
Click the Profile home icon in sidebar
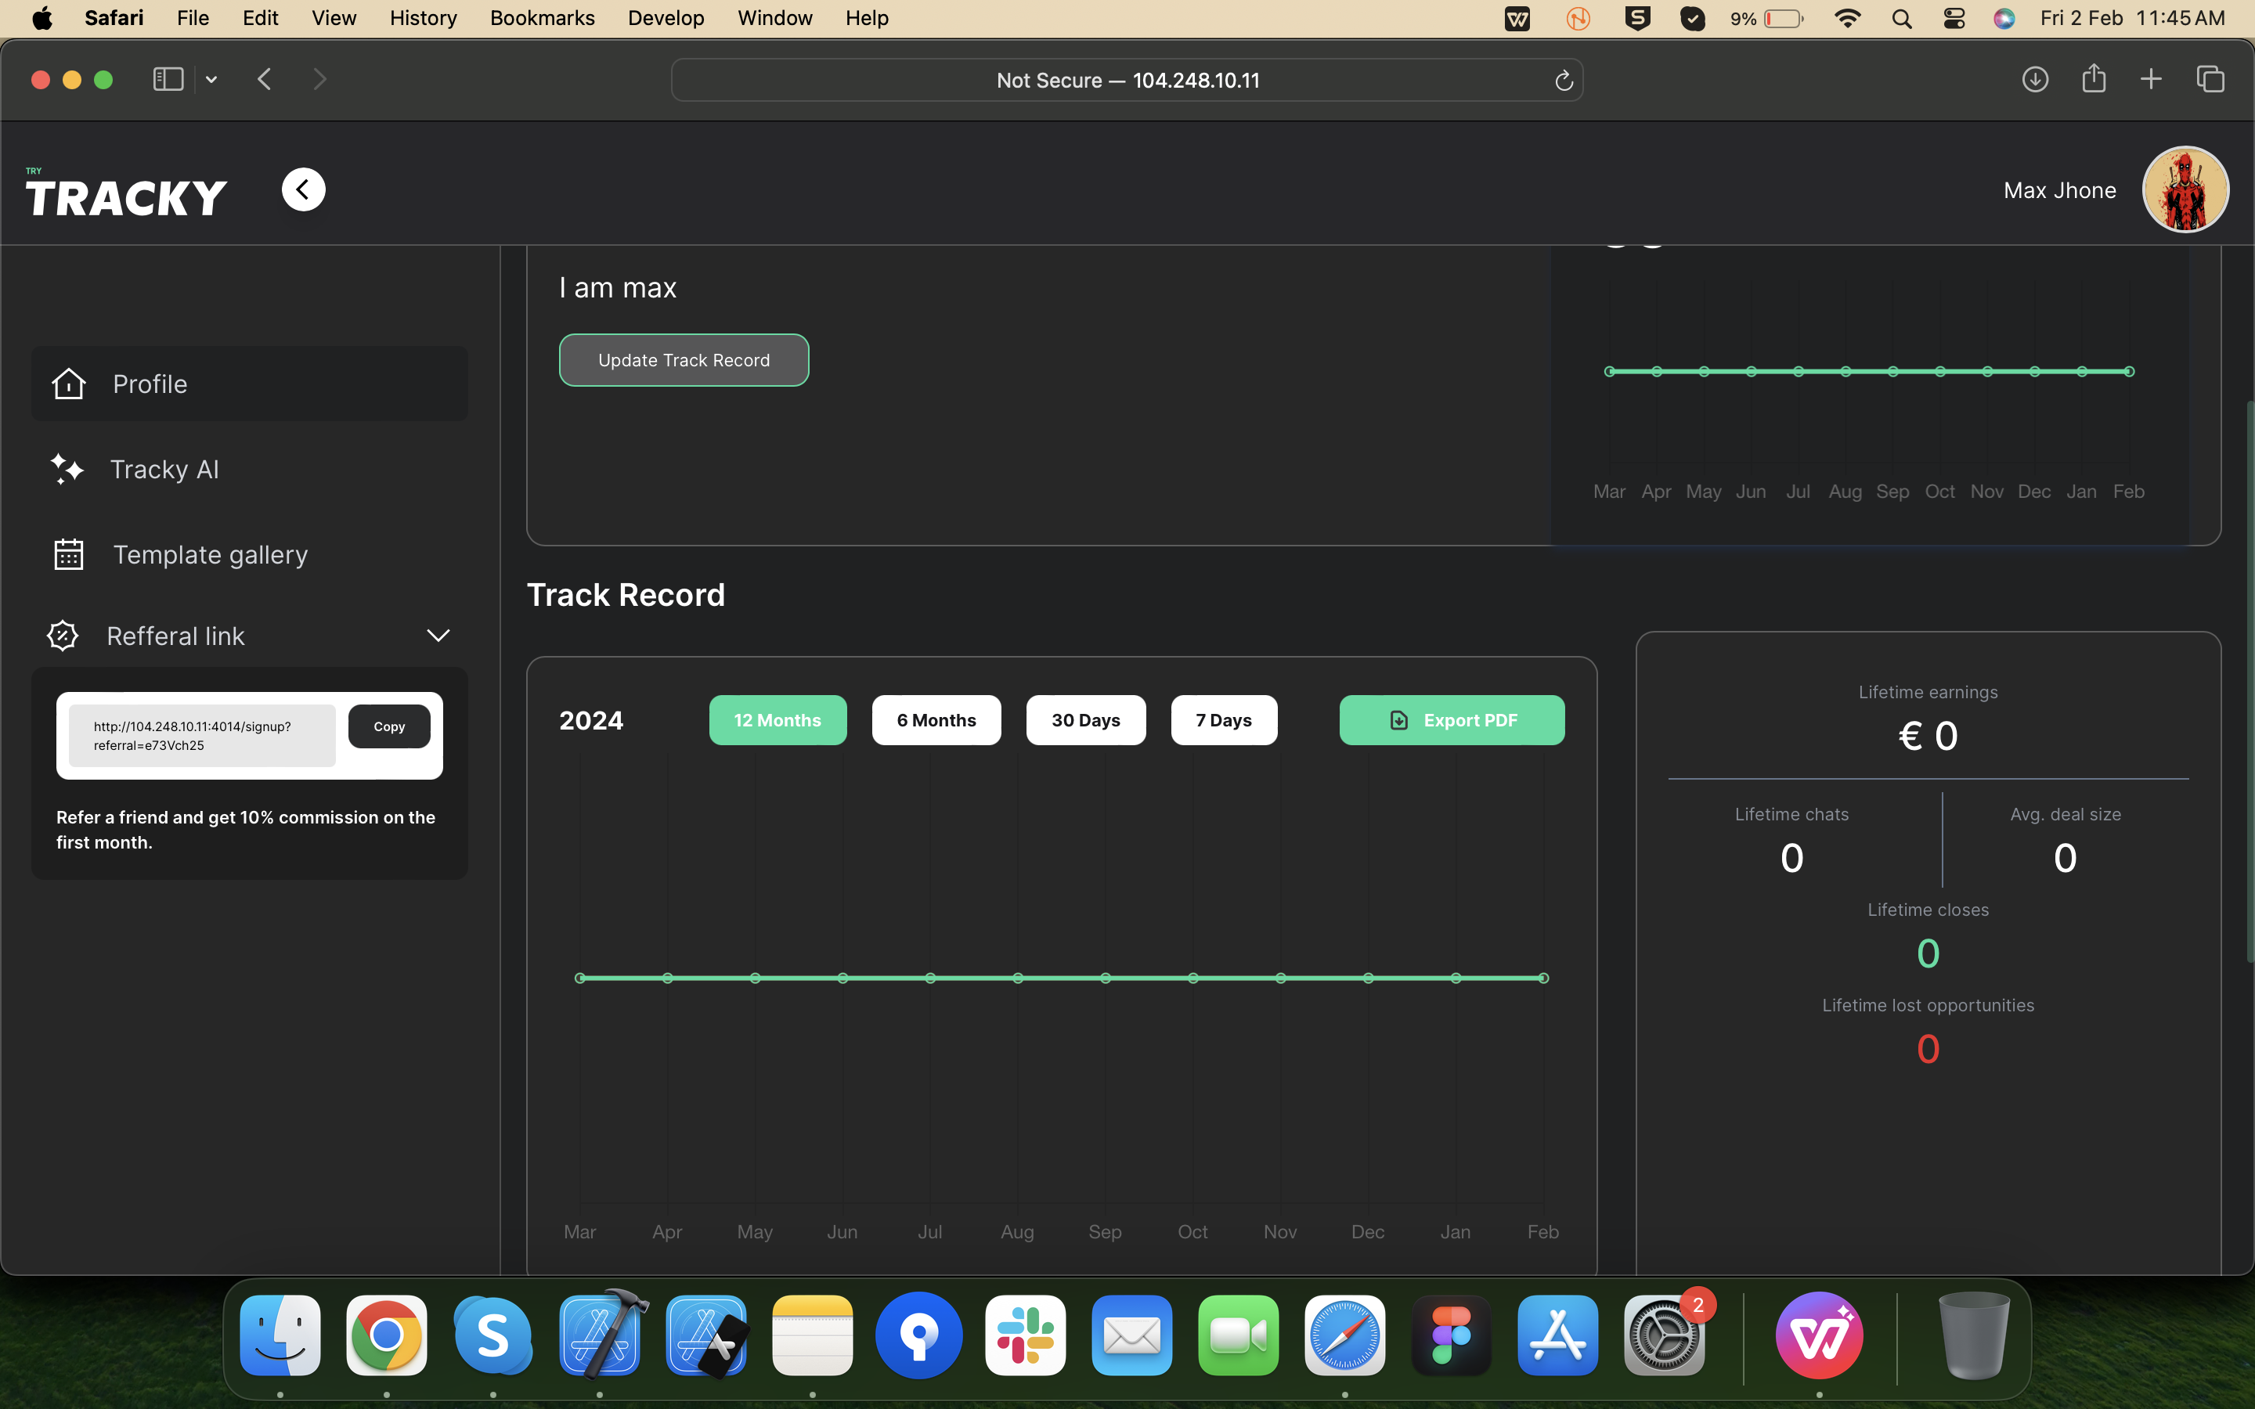(69, 384)
